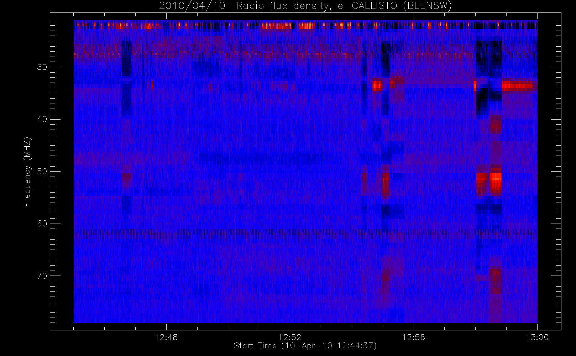Click the 'Start Time (10-Apr-10 12:44:37)' axis label
Screen dimensions: 576x356
[305, 346]
